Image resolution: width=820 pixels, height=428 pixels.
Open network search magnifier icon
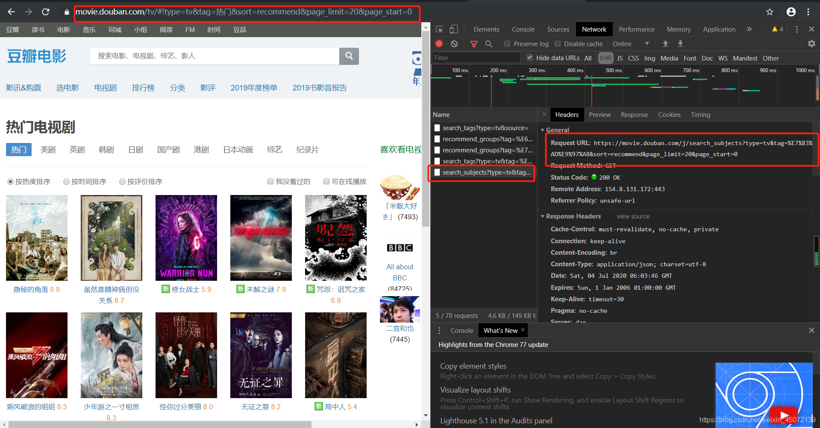click(x=489, y=44)
